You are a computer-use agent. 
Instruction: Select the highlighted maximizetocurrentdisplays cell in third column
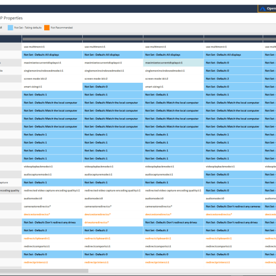click(173, 63)
